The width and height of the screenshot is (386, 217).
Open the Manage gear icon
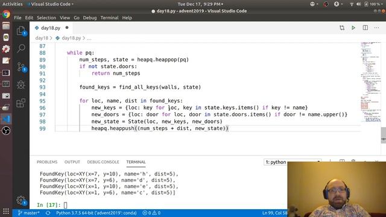(x=21, y=200)
